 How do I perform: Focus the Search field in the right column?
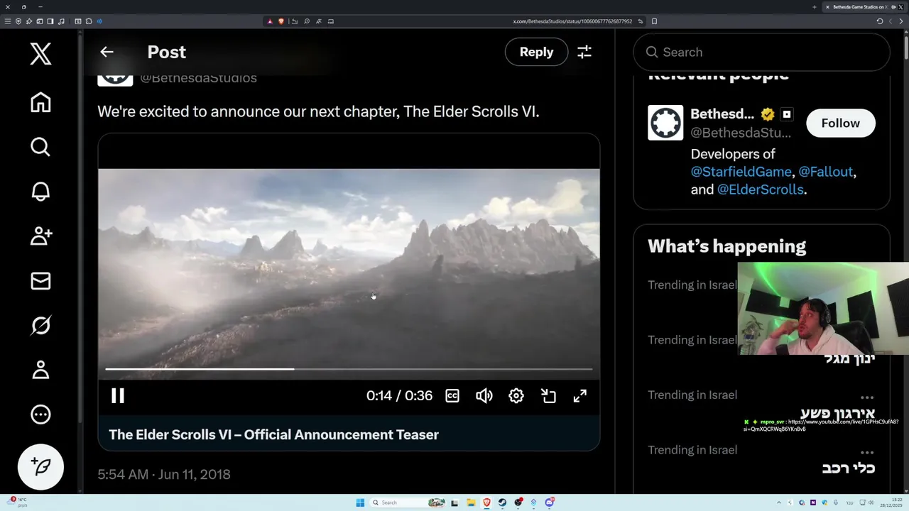(761, 52)
